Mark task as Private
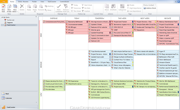This screenshot has width=180, height=110. pyautogui.click(x=131, y=5)
